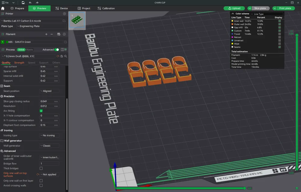The width and height of the screenshot is (301, 192).
Task: Toggle the Arc fitting checkbox
Action: (41, 111)
